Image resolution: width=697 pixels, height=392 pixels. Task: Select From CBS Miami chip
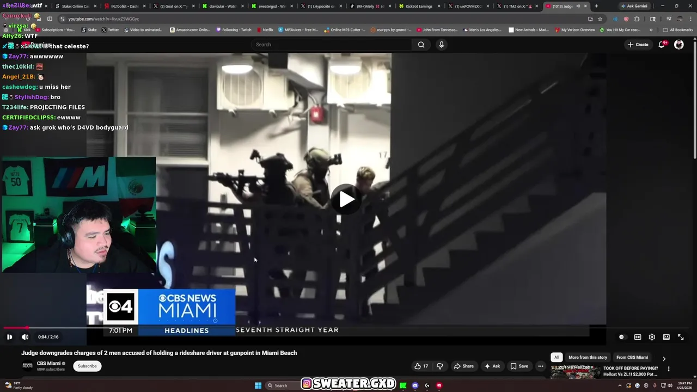coord(632,357)
